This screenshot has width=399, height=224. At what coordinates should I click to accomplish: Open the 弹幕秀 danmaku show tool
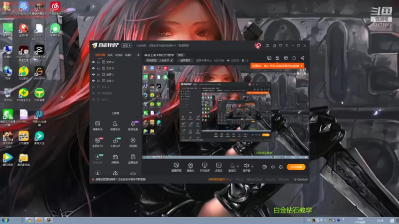[115, 159]
